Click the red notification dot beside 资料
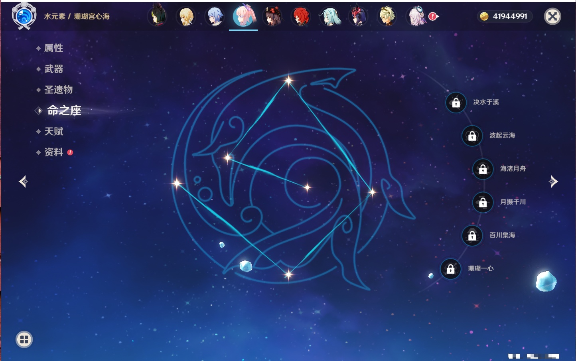Image resolution: width=576 pixels, height=361 pixels. click(x=70, y=152)
